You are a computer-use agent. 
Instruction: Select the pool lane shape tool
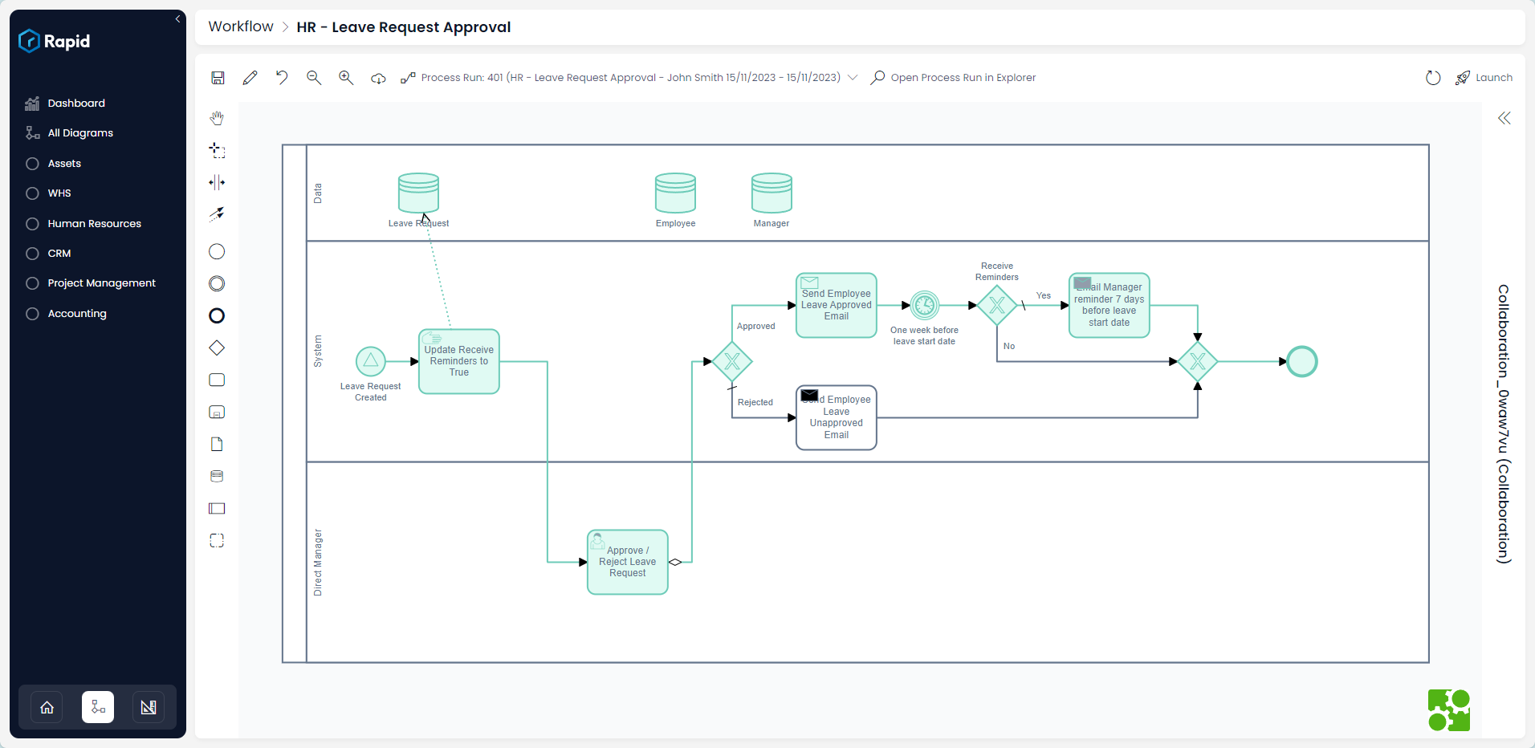[x=216, y=508]
